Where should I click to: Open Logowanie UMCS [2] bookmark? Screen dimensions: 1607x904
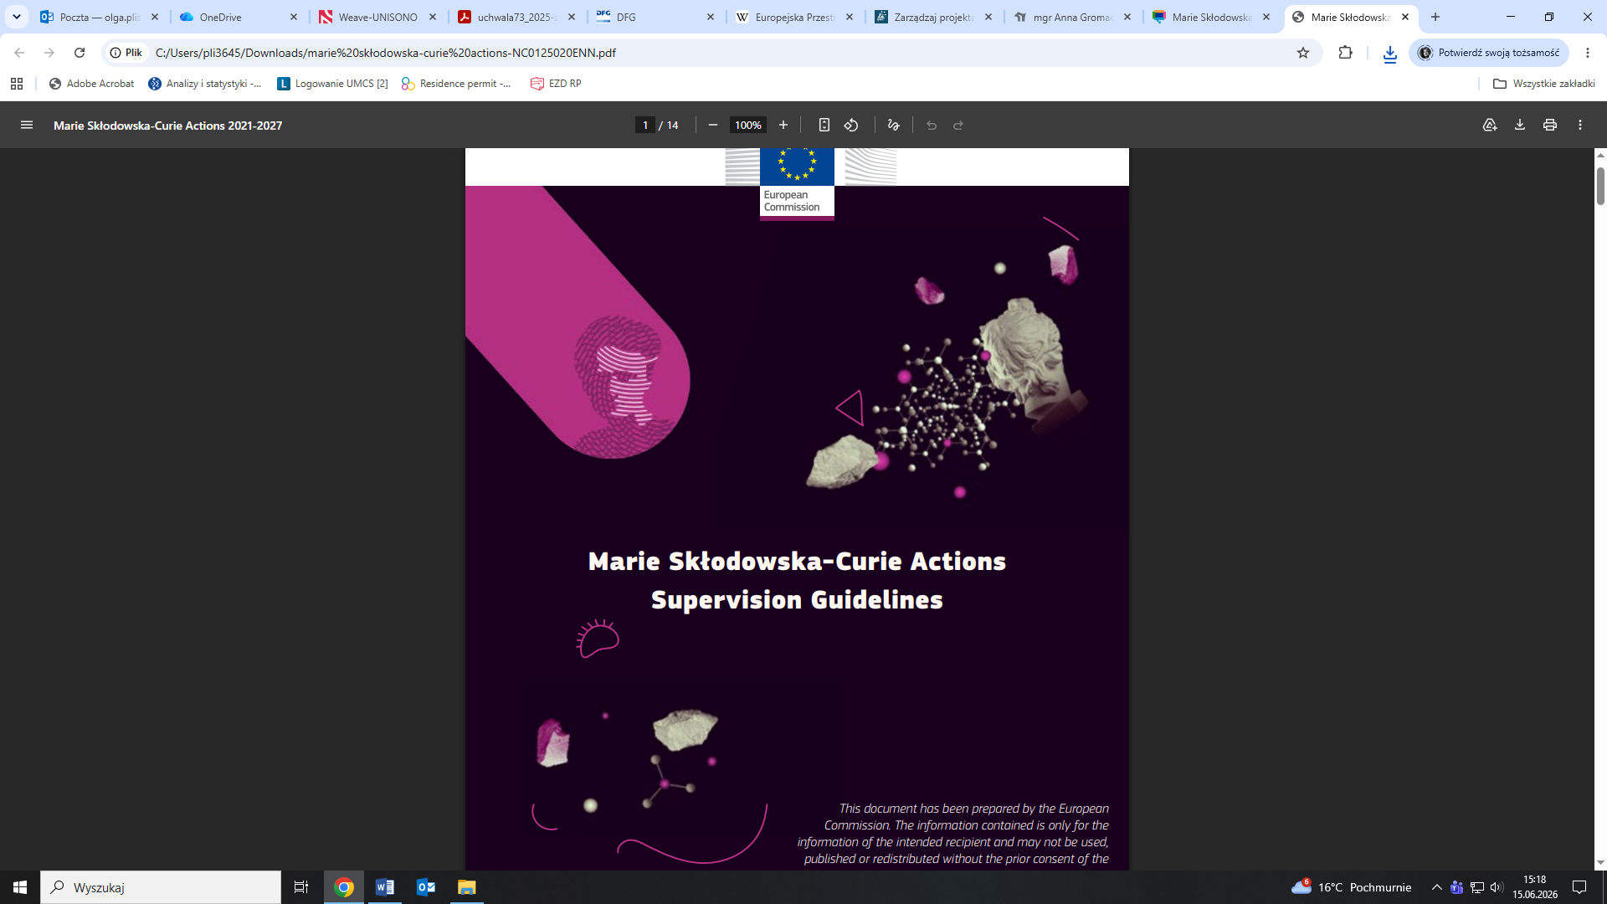click(x=332, y=84)
